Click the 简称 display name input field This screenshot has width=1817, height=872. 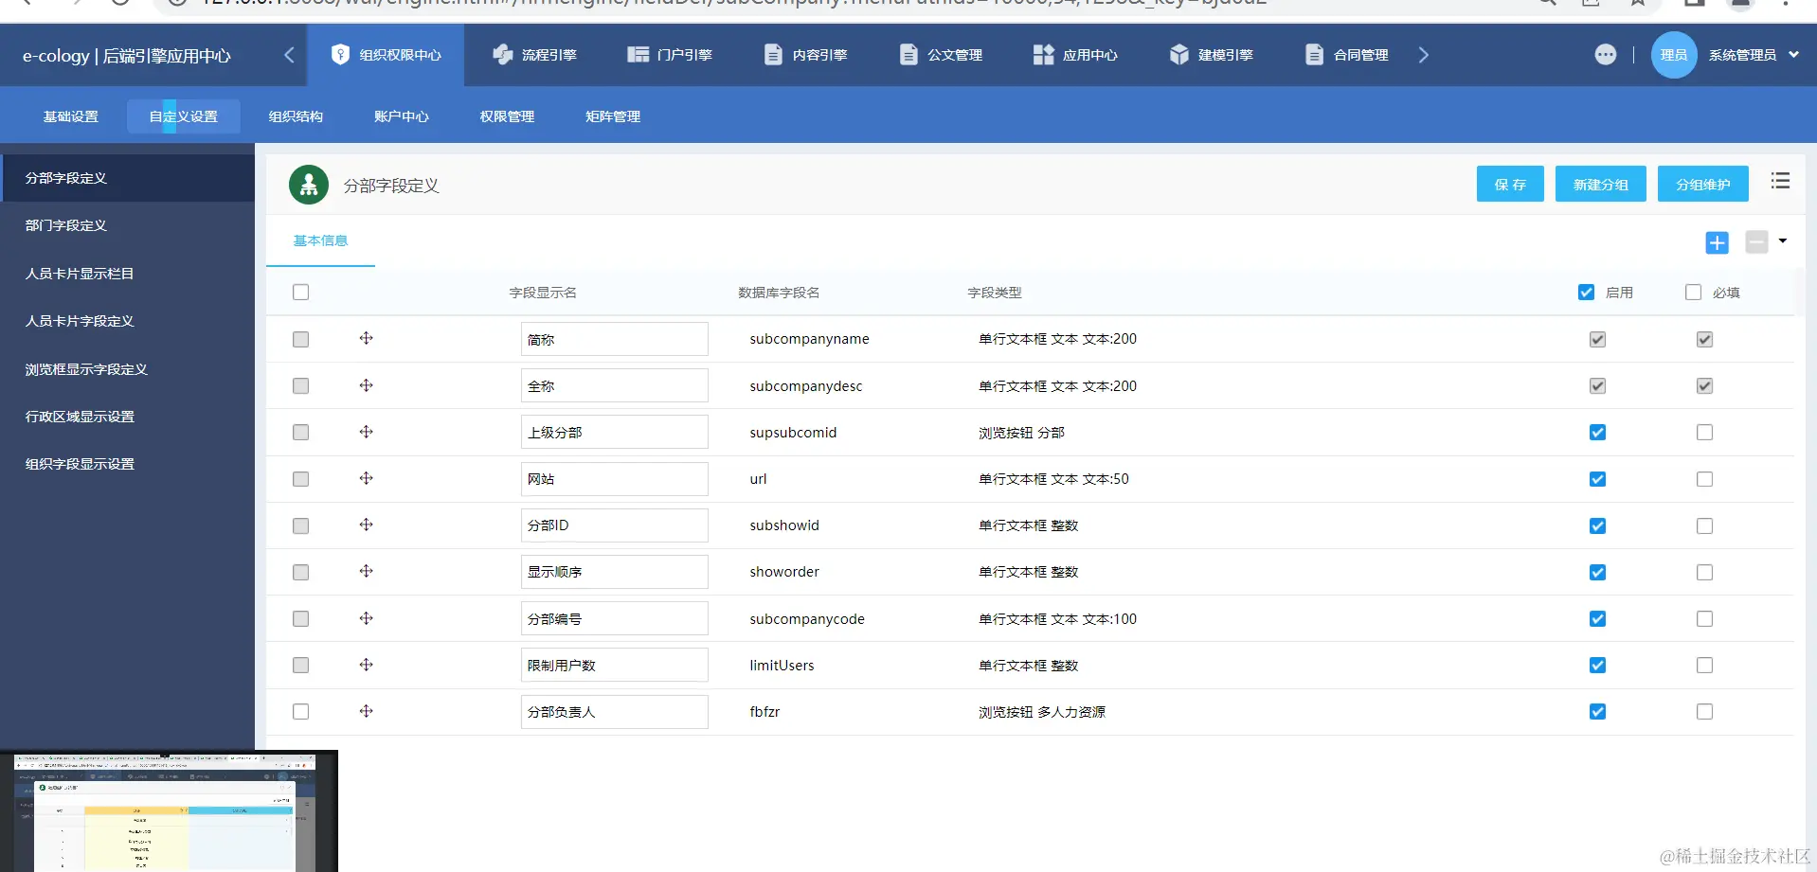click(x=614, y=339)
